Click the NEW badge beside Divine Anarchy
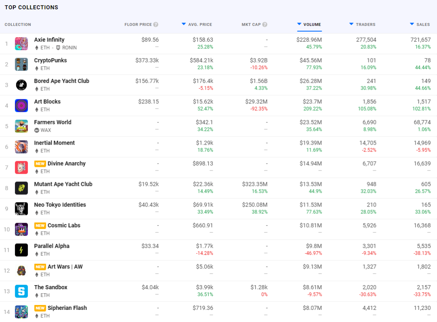Image resolution: width=437 pixels, height=322 pixels. 40,164
